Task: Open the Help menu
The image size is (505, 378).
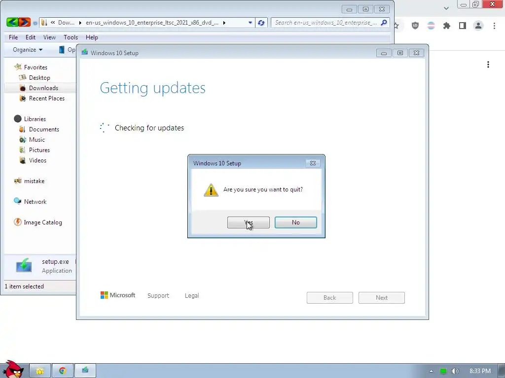Action: pyautogui.click(x=92, y=37)
